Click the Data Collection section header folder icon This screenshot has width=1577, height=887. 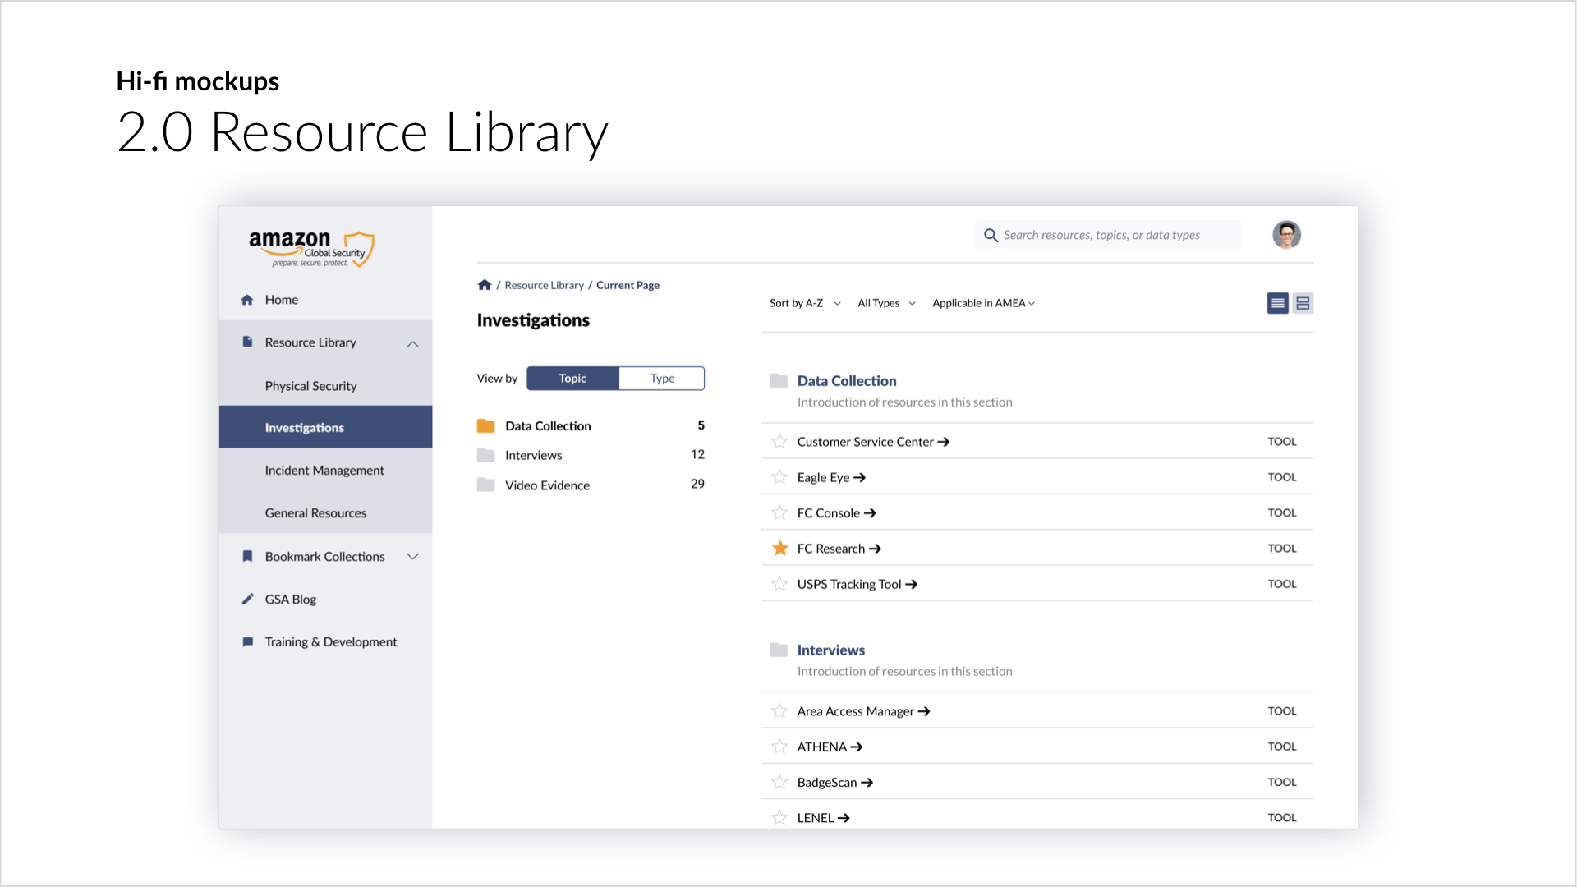pyautogui.click(x=779, y=380)
